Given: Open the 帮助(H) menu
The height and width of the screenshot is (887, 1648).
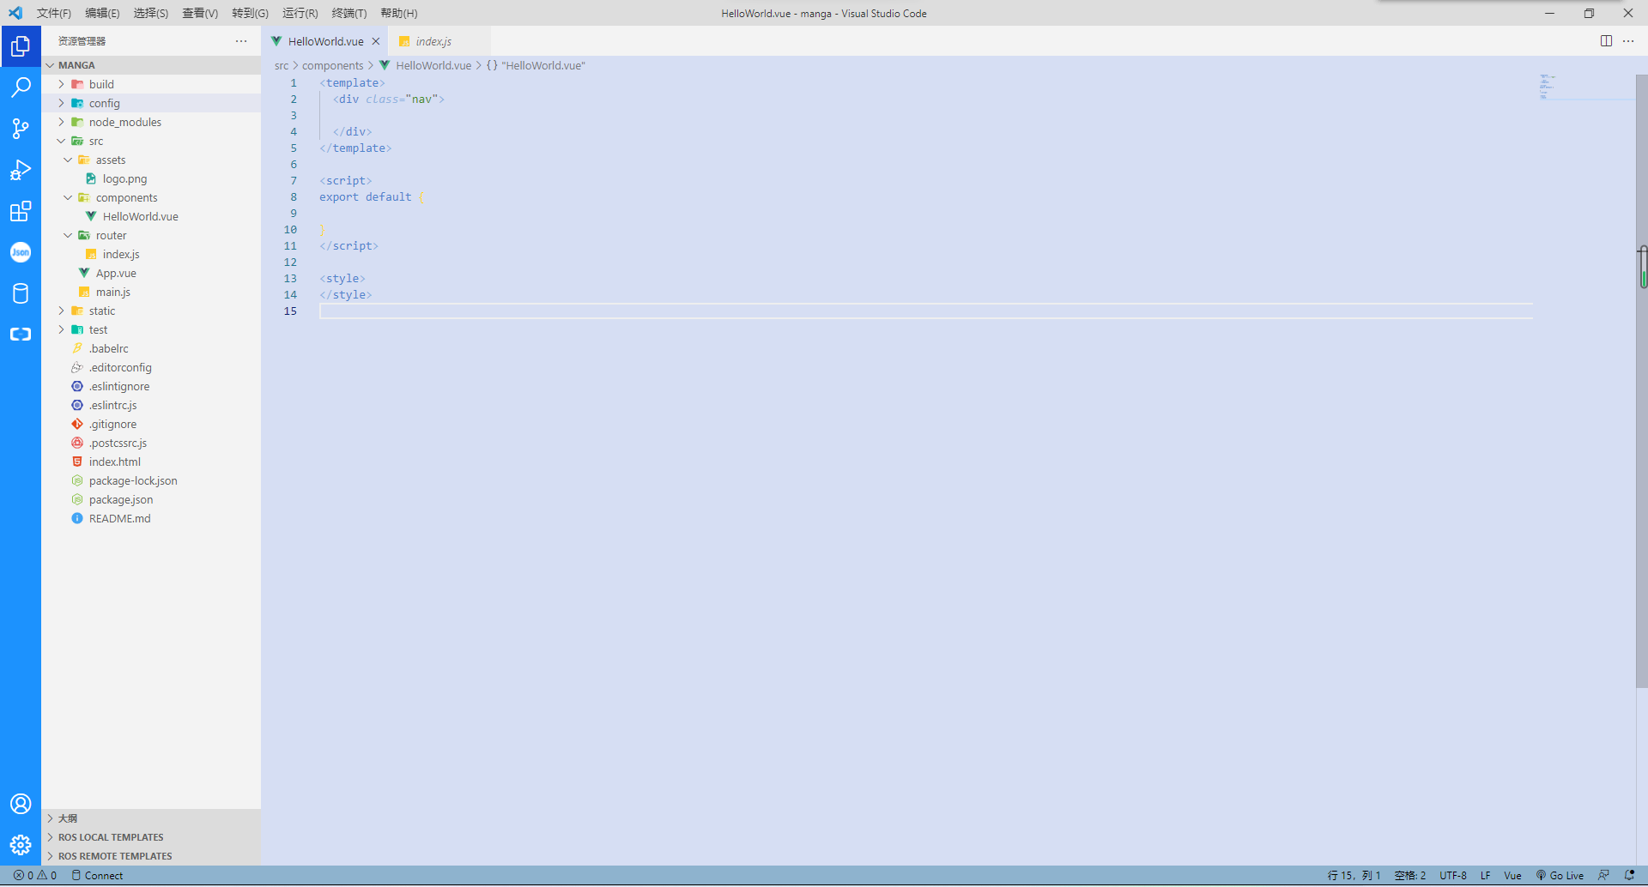Looking at the screenshot, I should (x=398, y=13).
